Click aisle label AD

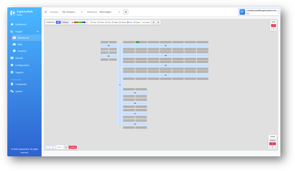click(x=135, y=124)
